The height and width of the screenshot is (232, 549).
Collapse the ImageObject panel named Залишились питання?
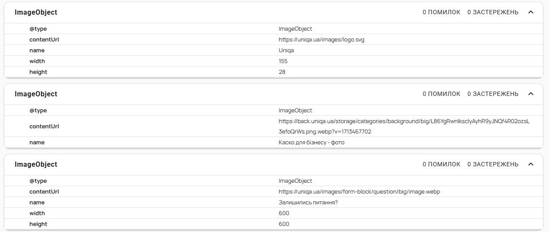coord(531,164)
